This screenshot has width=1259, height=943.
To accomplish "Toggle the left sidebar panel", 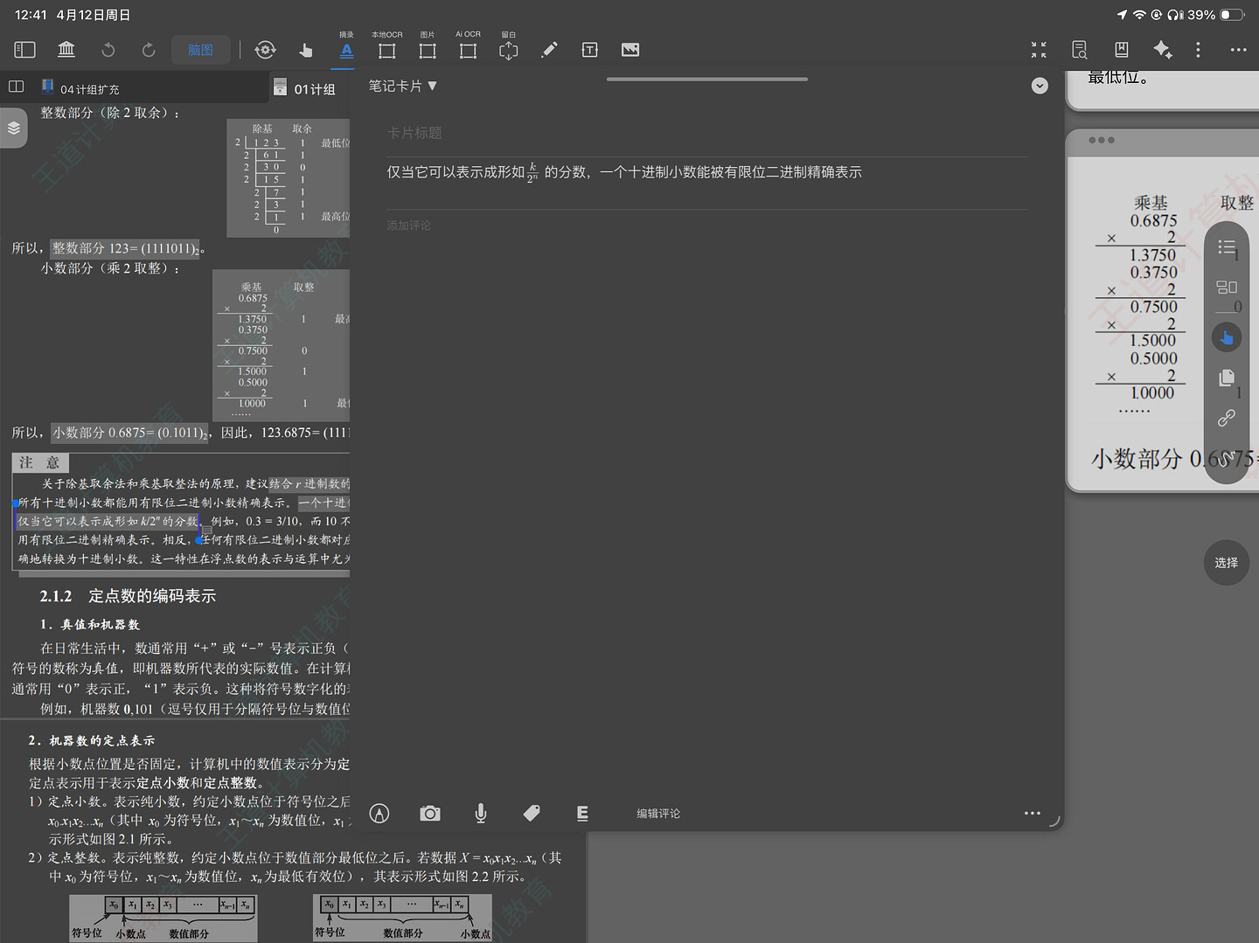I will tap(24, 50).
